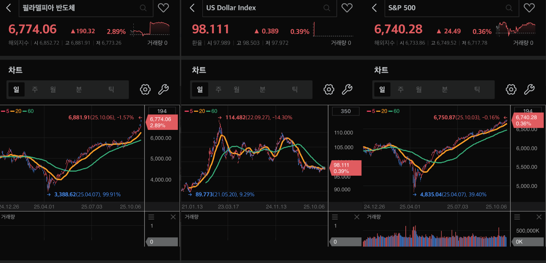
Task: Click S&P 500 moving average legend 5-20-60
Action: [383, 111]
